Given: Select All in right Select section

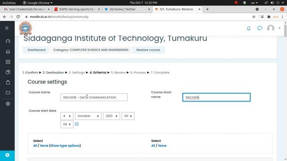Looking at the screenshot, I should 153,146.
